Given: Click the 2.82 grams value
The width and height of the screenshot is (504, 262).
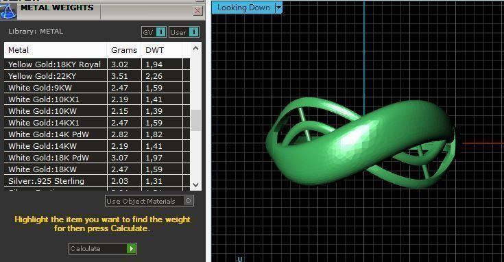Looking at the screenshot, I should pyautogui.click(x=119, y=134).
